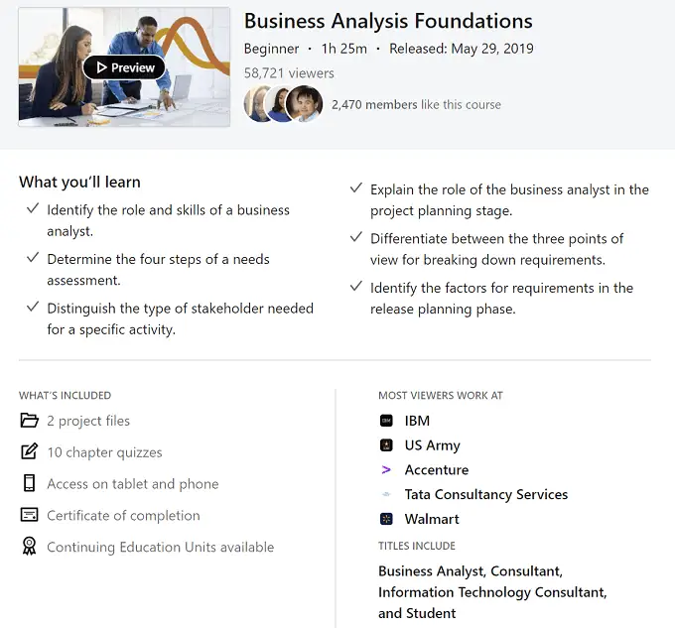Click the certificate of completion icon
This screenshot has height=628, width=675.
[29, 516]
